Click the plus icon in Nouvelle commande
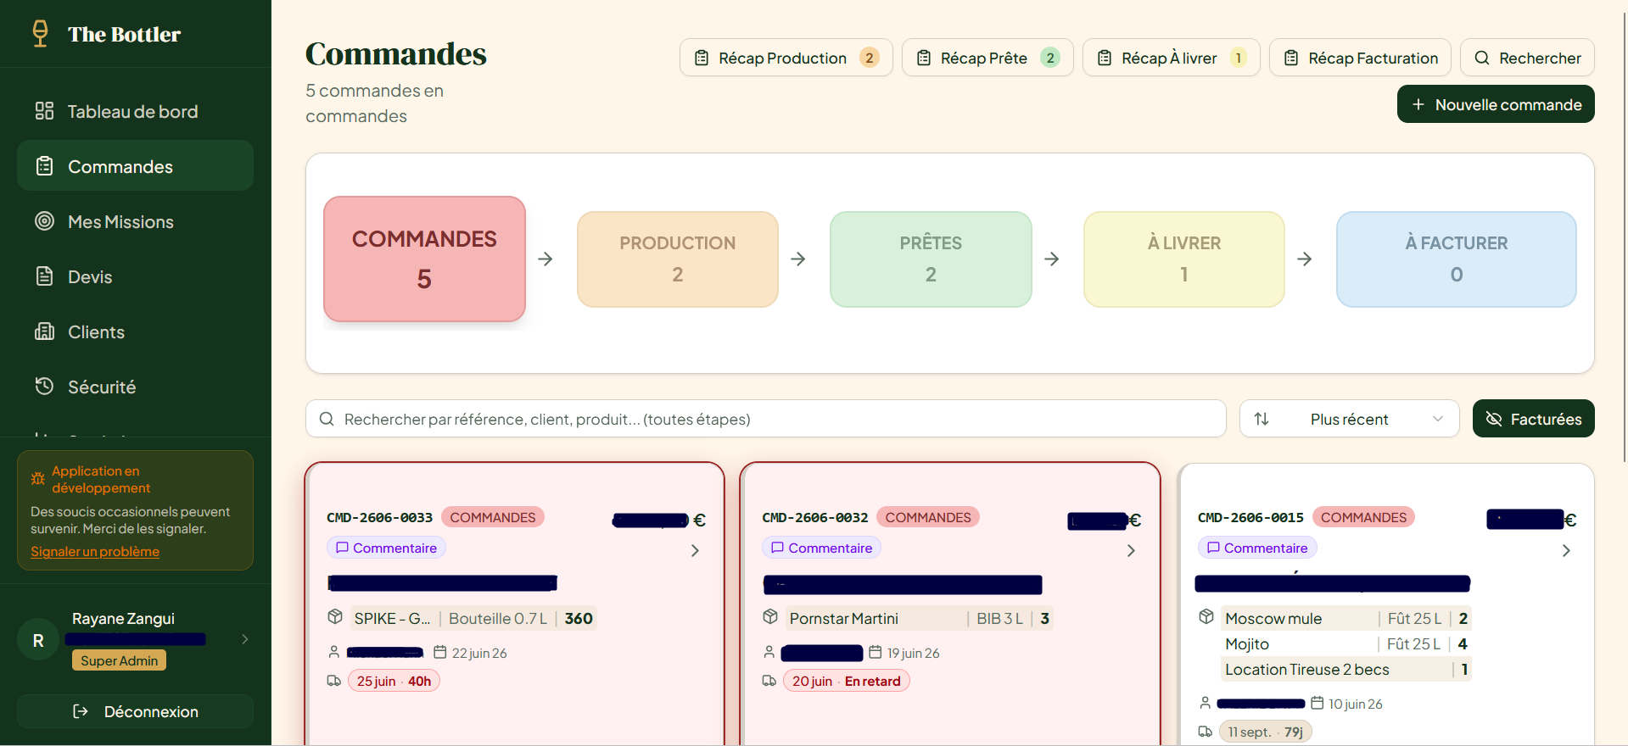 (x=1418, y=104)
